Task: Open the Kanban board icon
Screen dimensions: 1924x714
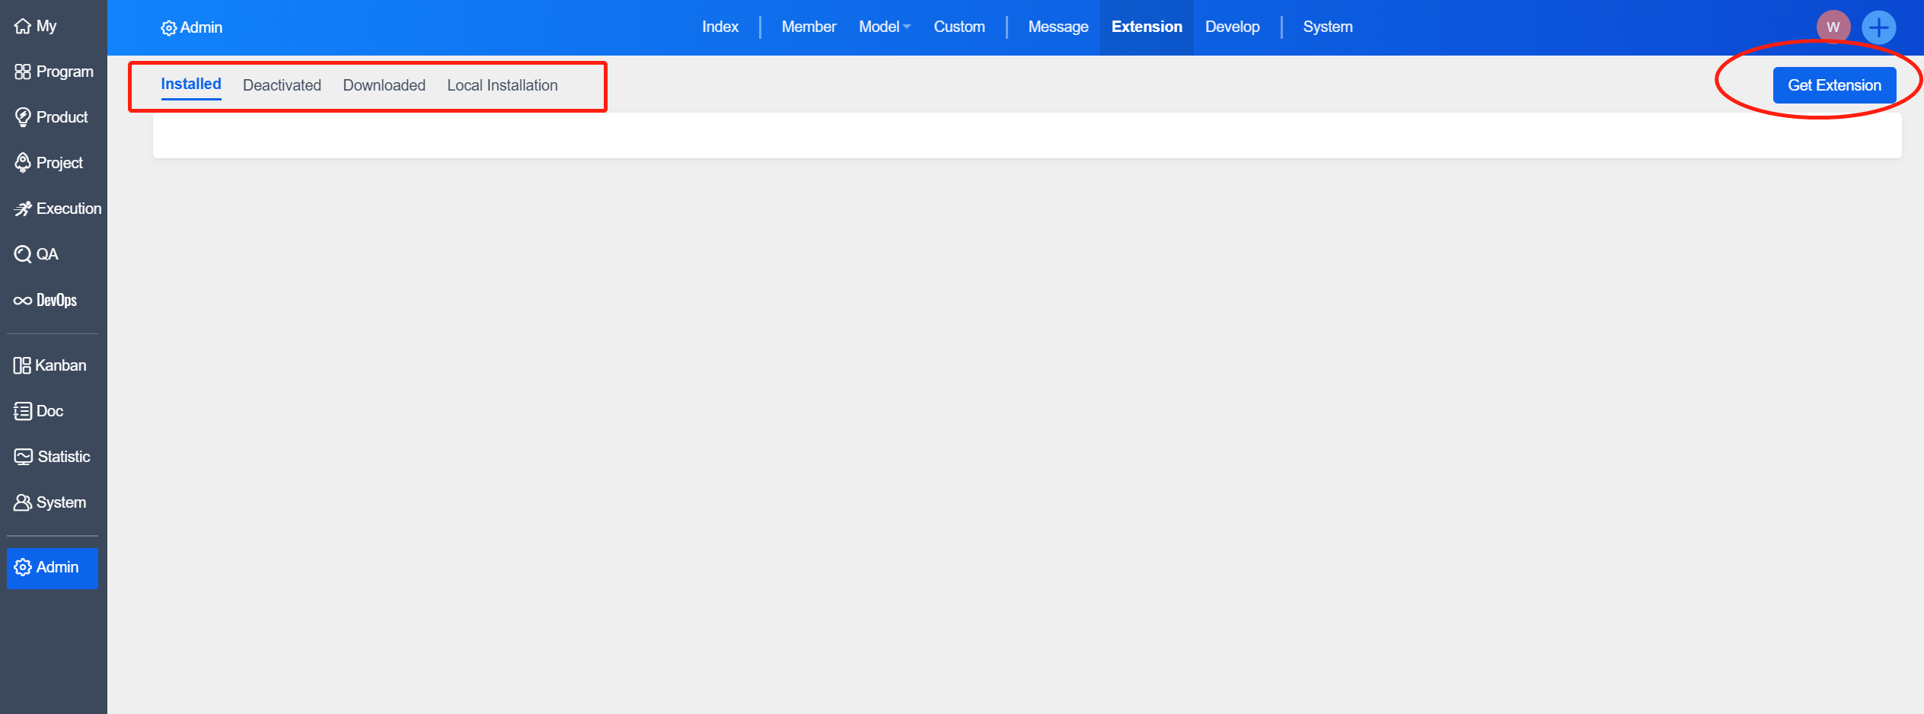Action: [x=22, y=365]
